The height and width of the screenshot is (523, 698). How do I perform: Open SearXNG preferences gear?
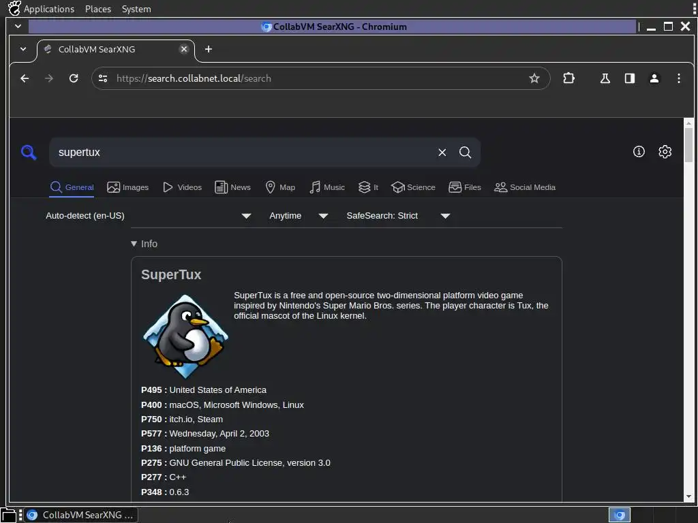665,152
